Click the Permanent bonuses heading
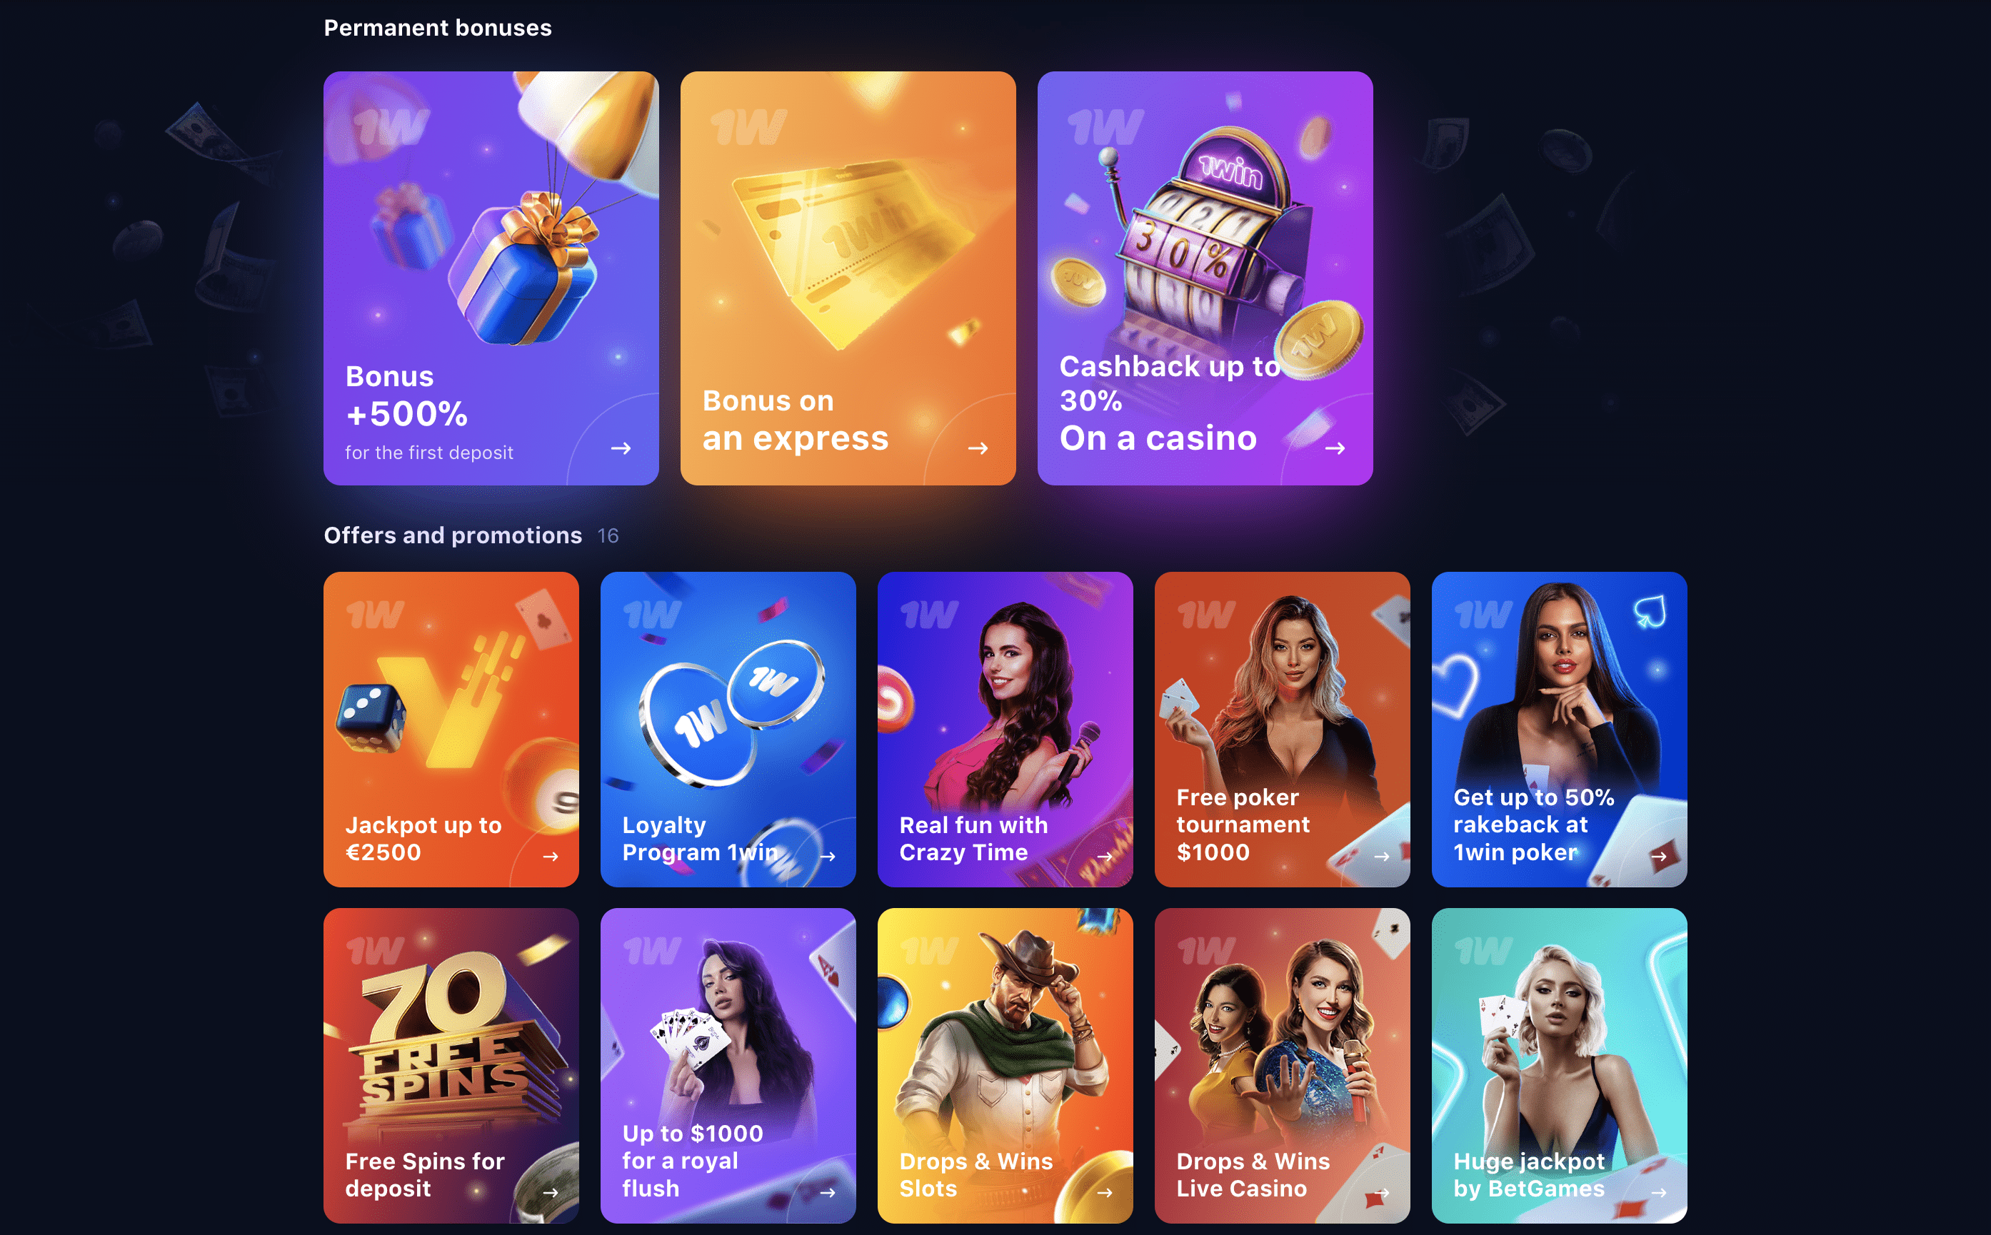1991x1235 pixels. point(438,28)
